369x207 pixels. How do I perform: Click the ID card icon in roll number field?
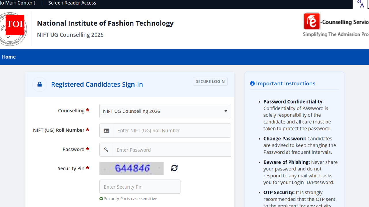click(106, 131)
